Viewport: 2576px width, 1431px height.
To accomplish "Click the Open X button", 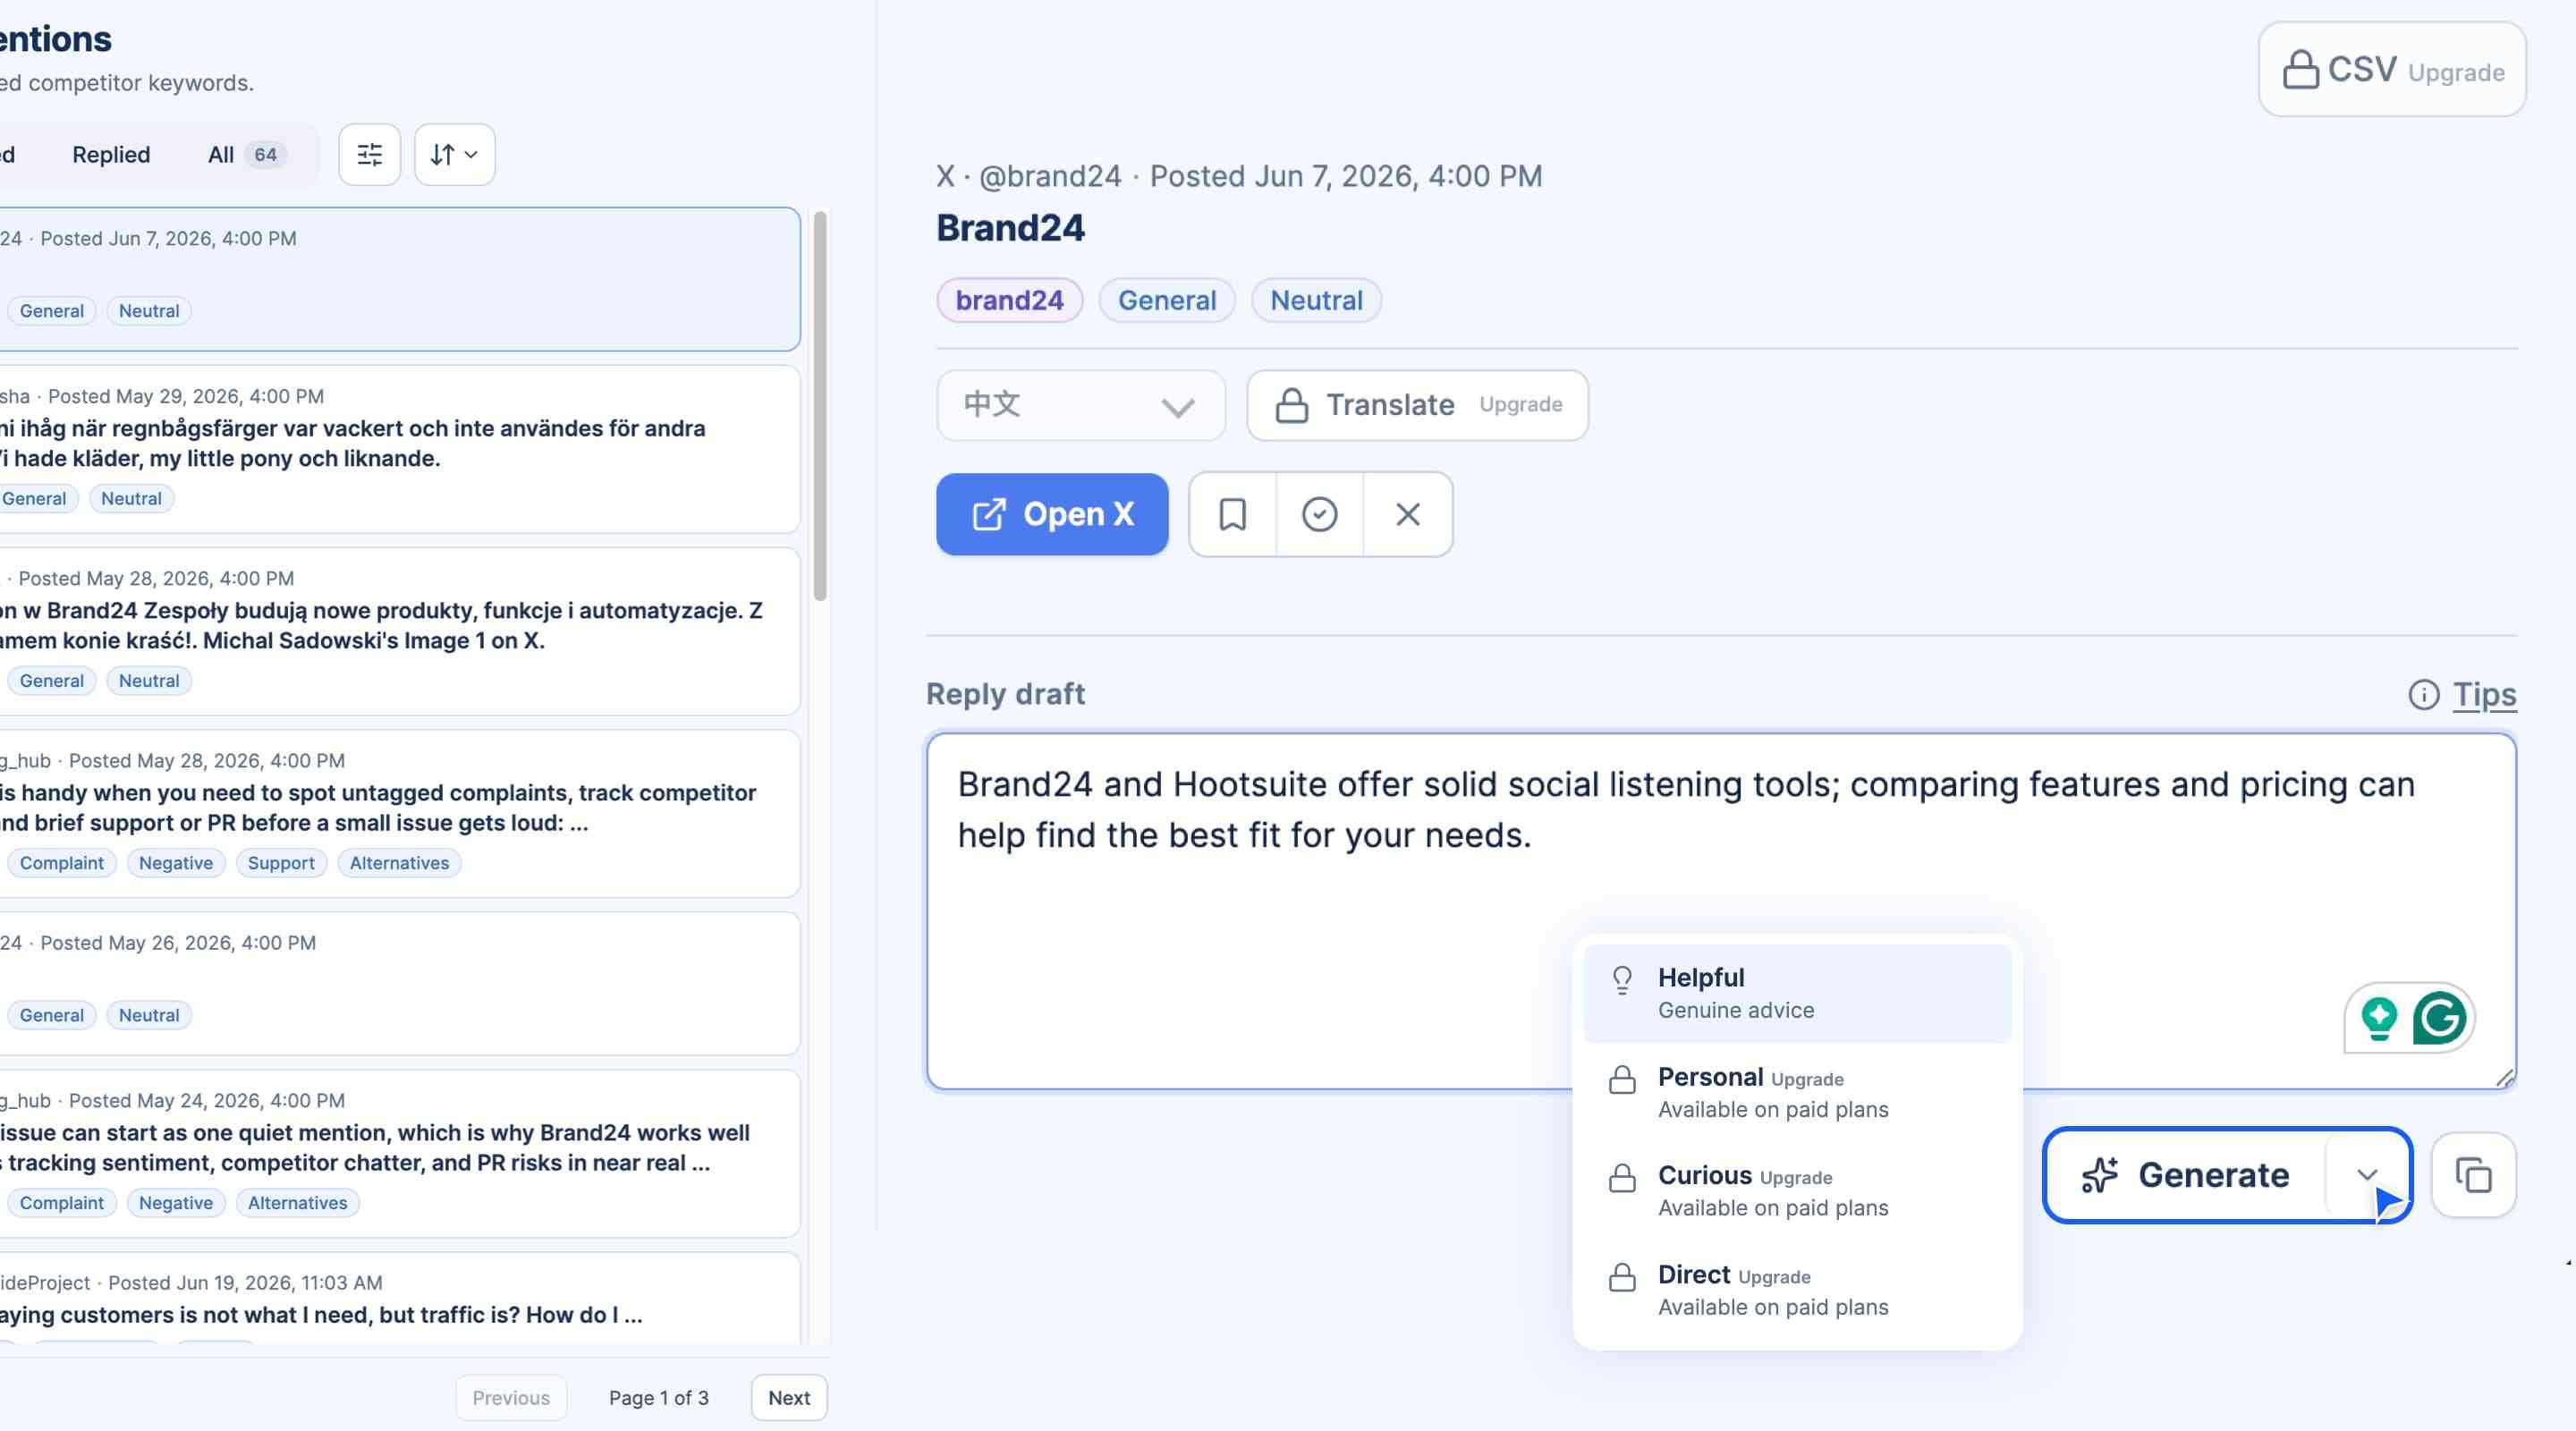I will click(x=1052, y=514).
